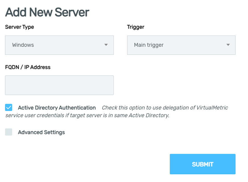The width and height of the screenshot is (248, 182).
Task: Click the help text line about service user credentials
Action: coord(87,115)
